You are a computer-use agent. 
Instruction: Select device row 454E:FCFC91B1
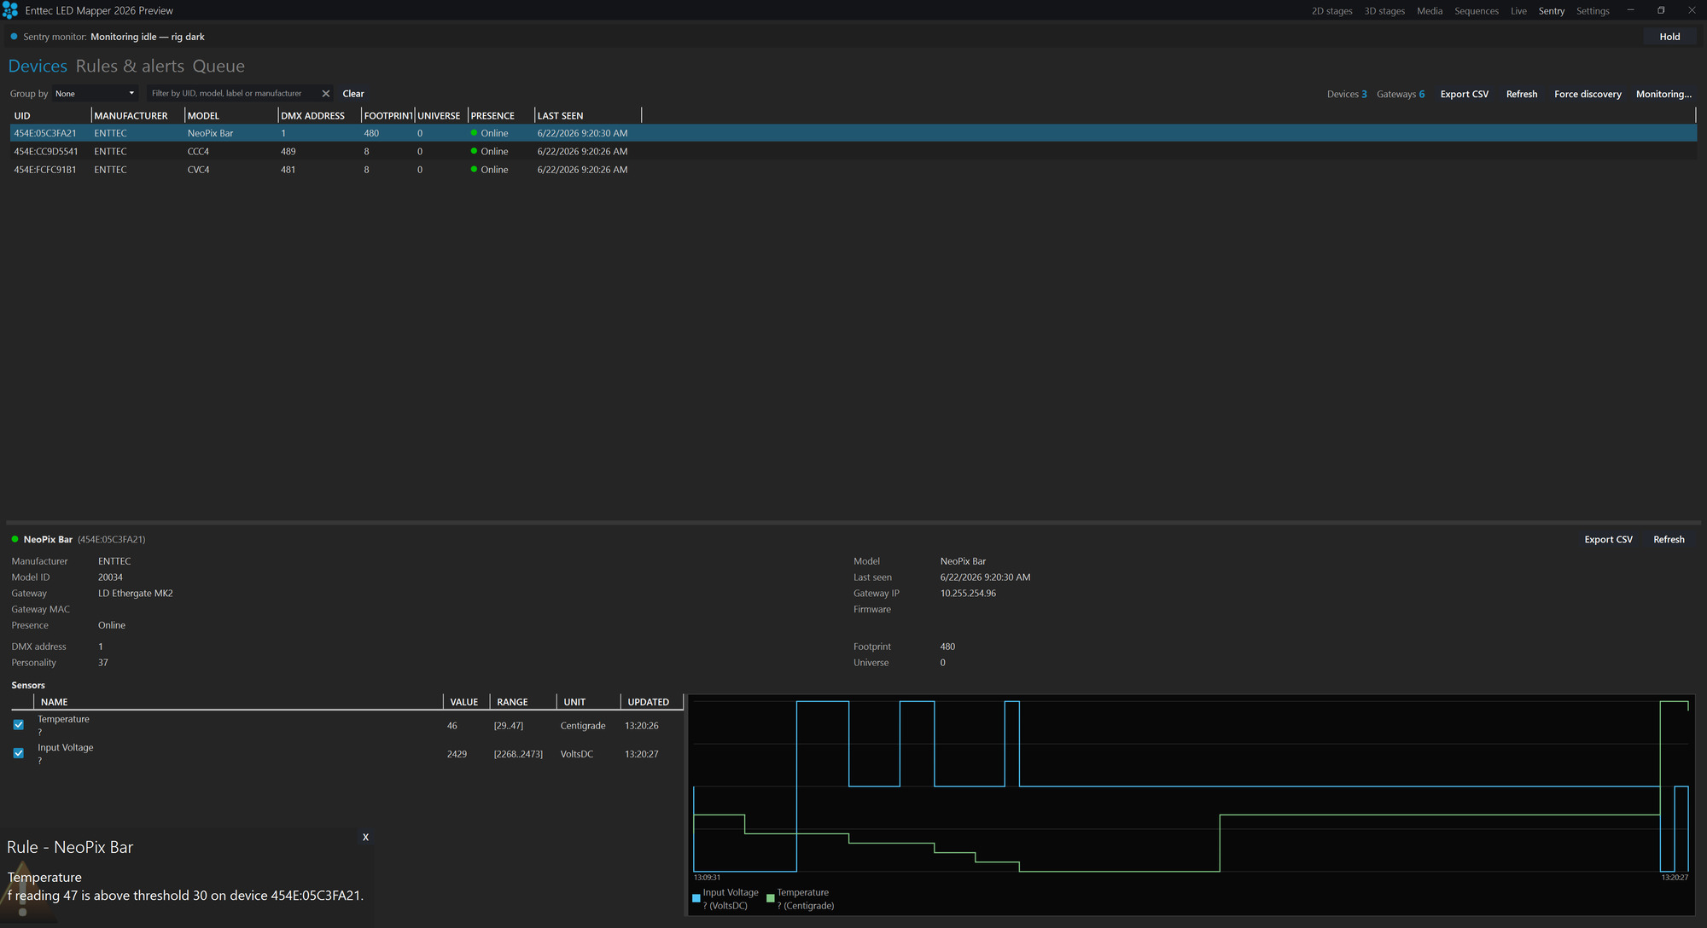853,170
